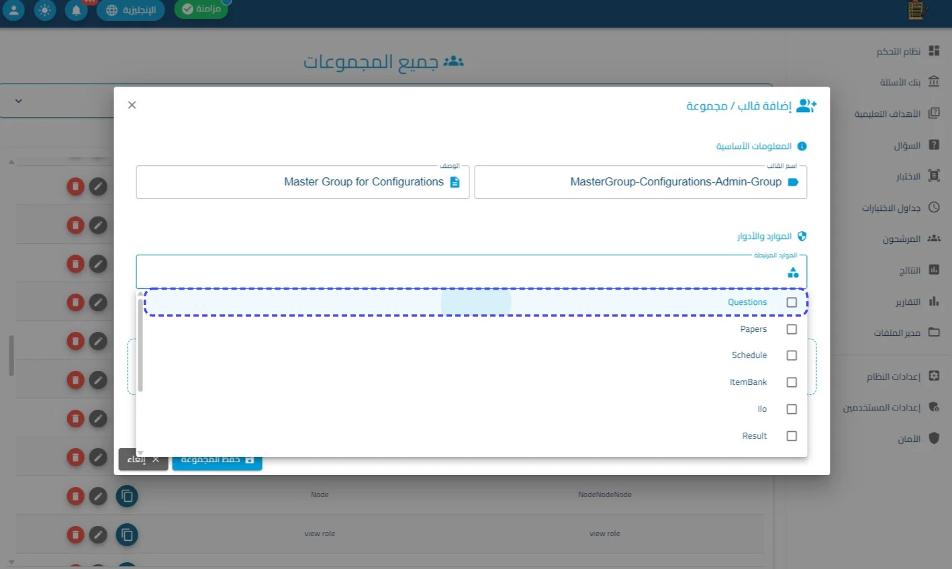Open المرشحون in the sidebar
The width and height of the screenshot is (952, 569).
coord(910,238)
